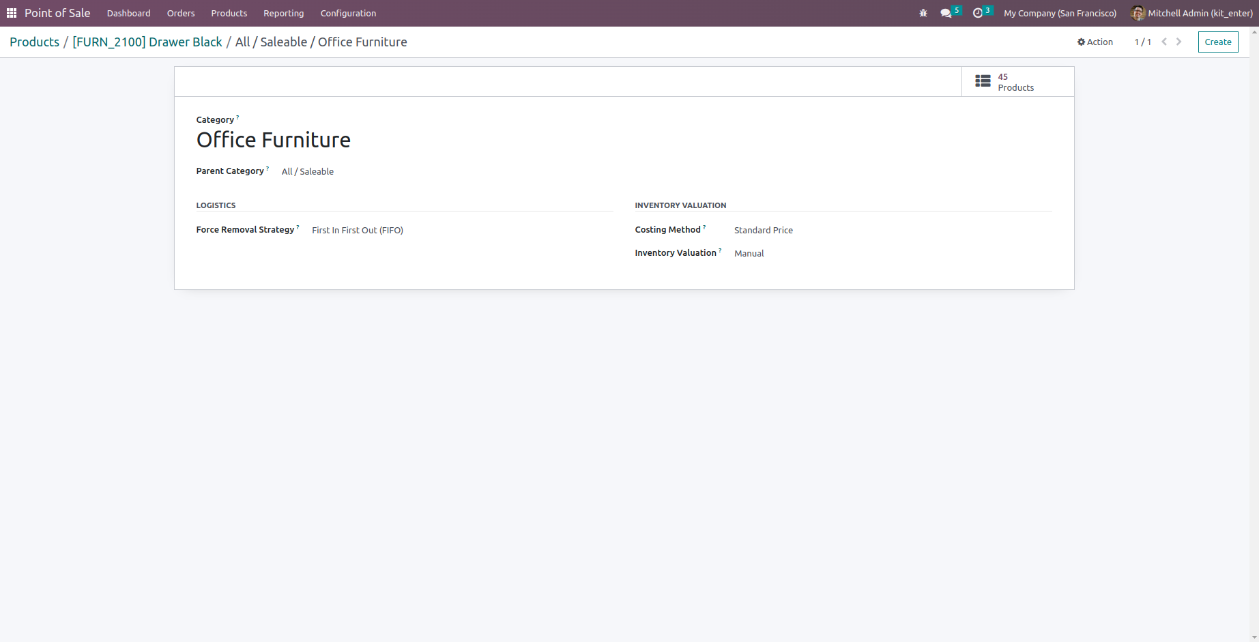Image resolution: width=1259 pixels, height=642 pixels.
Task: Click the Point of Sale app title
Action: coord(57,12)
